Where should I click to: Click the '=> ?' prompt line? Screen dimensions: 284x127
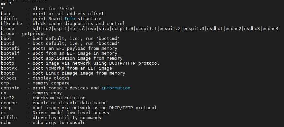[6, 4]
